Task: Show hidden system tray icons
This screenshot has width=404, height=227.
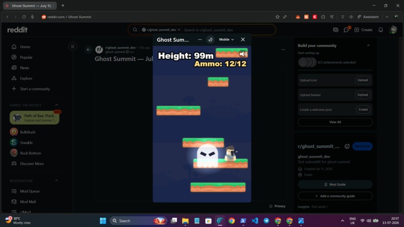Action: pyautogui.click(x=342, y=221)
